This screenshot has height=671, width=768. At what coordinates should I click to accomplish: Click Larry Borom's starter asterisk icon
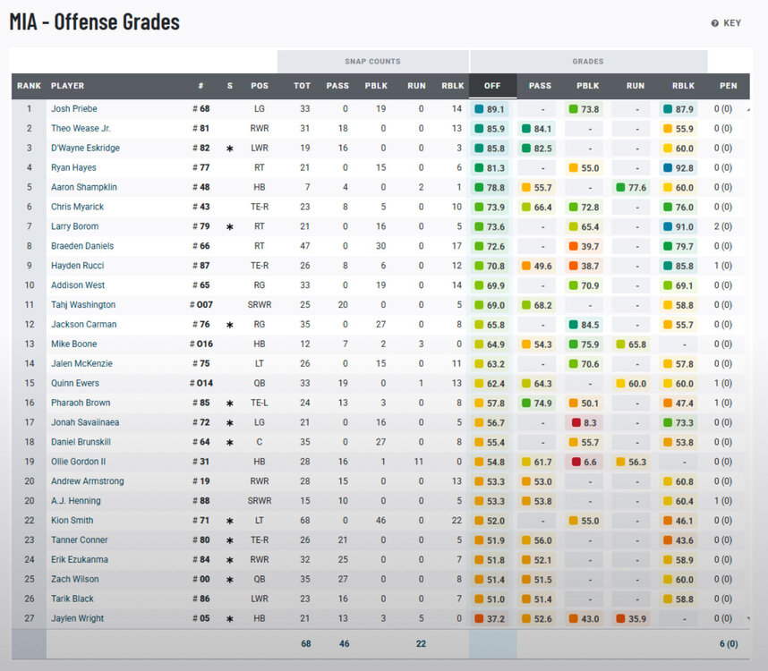pos(230,227)
